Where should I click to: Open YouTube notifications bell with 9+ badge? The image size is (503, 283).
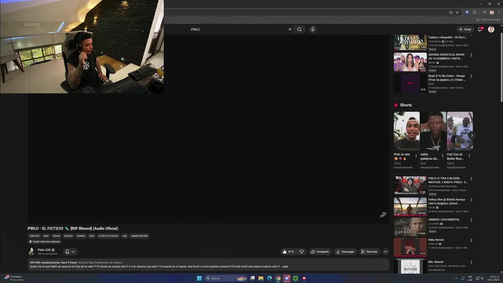pyautogui.click(x=480, y=29)
